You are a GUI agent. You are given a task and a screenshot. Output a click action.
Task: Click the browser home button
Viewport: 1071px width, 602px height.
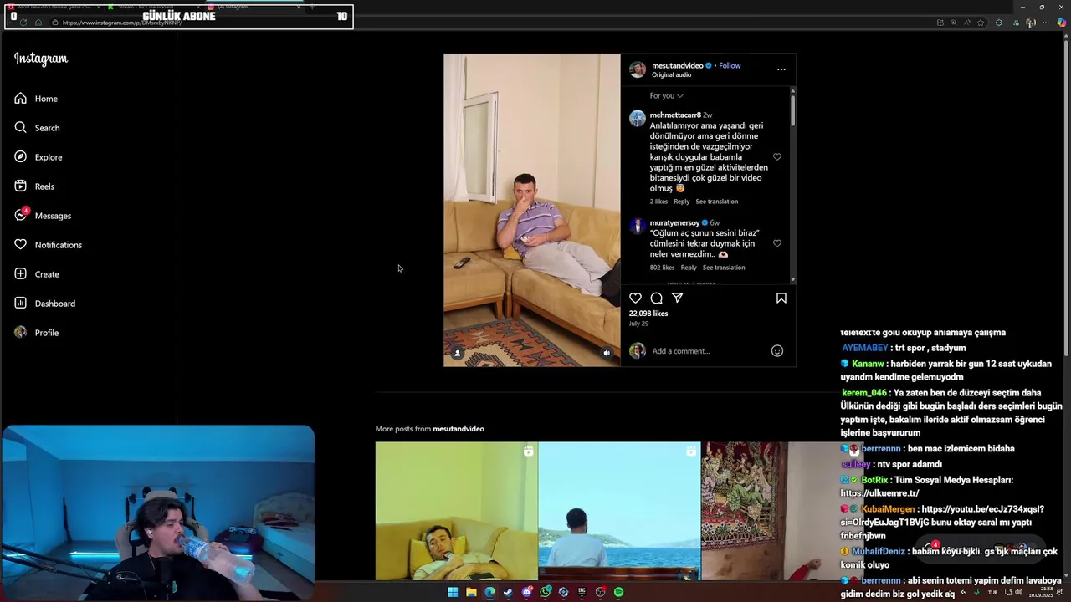tap(38, 23)
